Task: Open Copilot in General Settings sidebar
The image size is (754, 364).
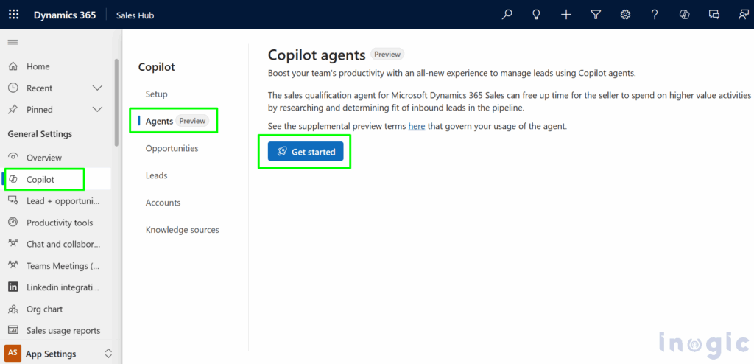Action: 40,179
